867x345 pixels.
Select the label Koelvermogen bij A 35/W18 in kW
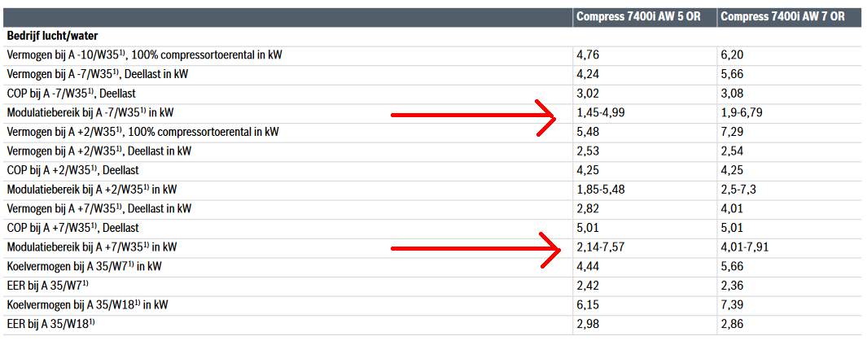(x=88, y=304)
